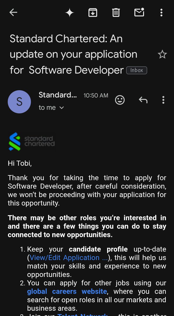Open the View/Edit Application link
This screenshot has width=174, height=316.
click(x=69, y=258)
